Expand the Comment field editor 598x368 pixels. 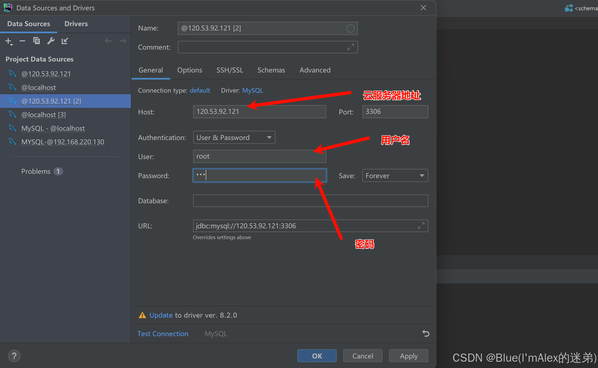point(351,47)
